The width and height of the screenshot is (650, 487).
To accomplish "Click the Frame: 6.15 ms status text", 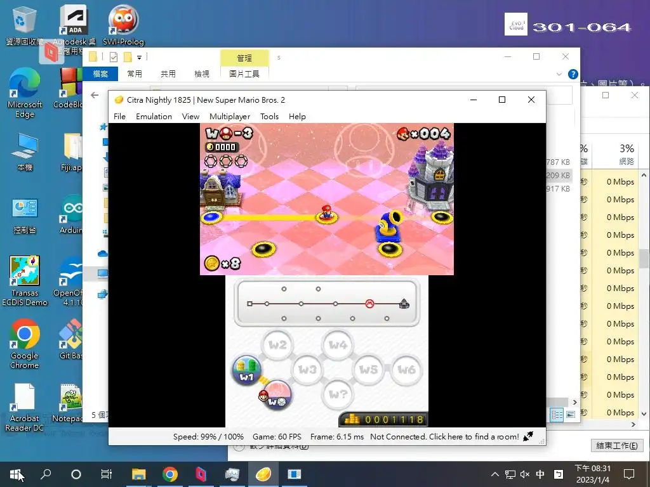I will (x=336, y=436).
